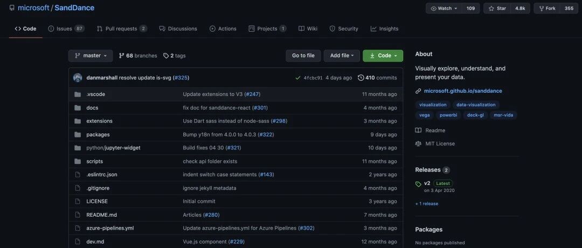The image size is (582, 248).
Task: Star the SandDance repository
Action: coord(497,8)
